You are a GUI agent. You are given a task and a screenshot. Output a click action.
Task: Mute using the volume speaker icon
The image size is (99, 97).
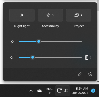[12, 58]
